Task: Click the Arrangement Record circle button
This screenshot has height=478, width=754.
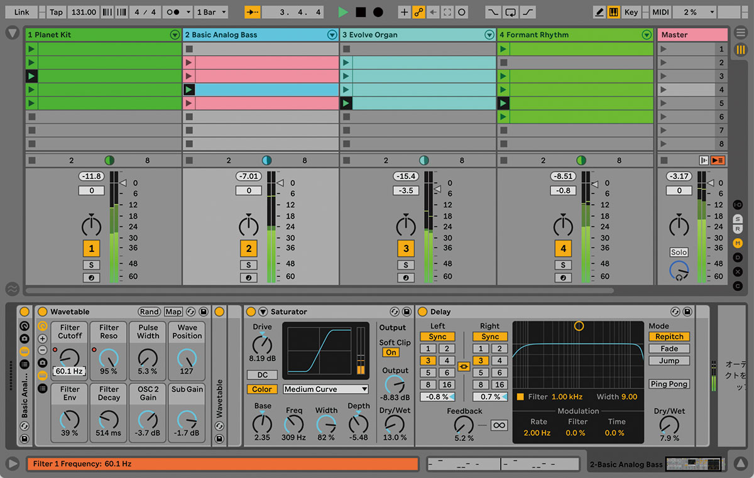Action: click(x=378, y=12)
